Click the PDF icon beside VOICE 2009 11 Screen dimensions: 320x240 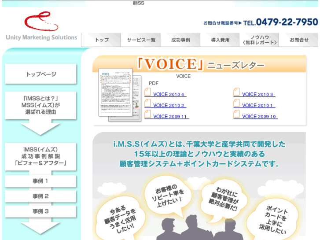click(x=147, y=114)
